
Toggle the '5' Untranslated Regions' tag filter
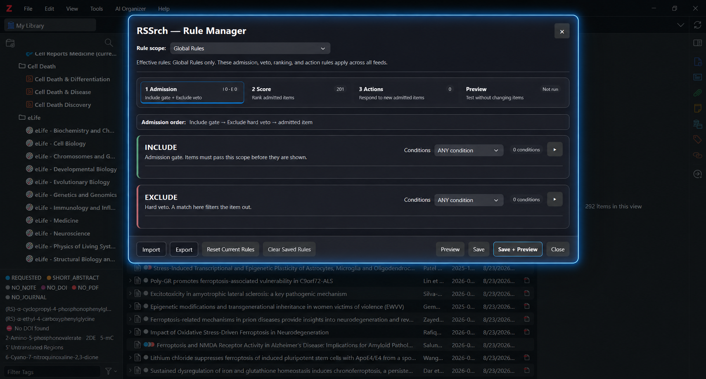(x=34, y=347)
